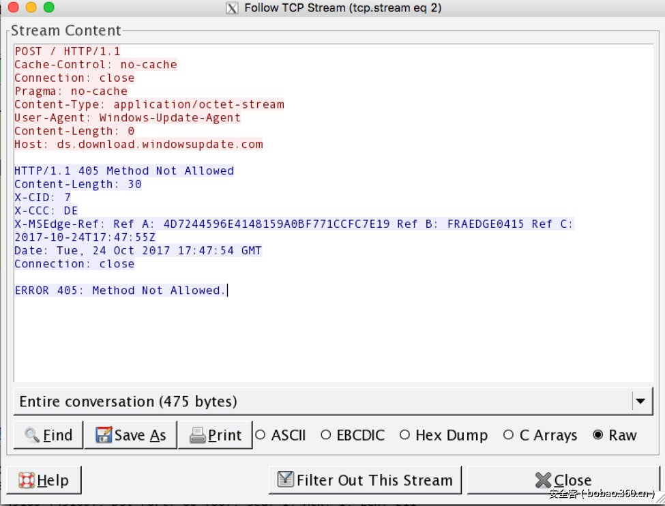Enable the Raw display option
The height and width of the screenshot is (506, 665).
click(598, 435)
